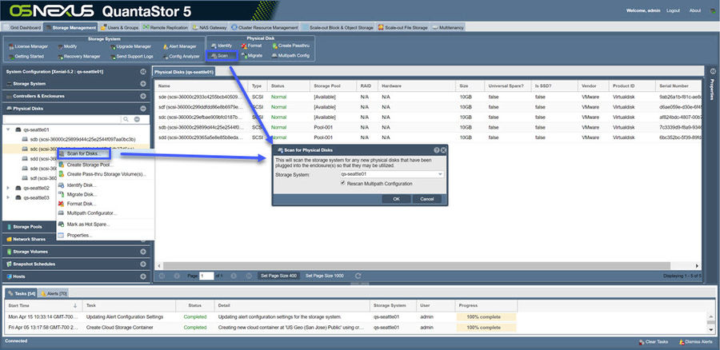Open Scale-out Block & Object Storage tab
The width and height of the screenshot is (720, 350).
[338, 27]
